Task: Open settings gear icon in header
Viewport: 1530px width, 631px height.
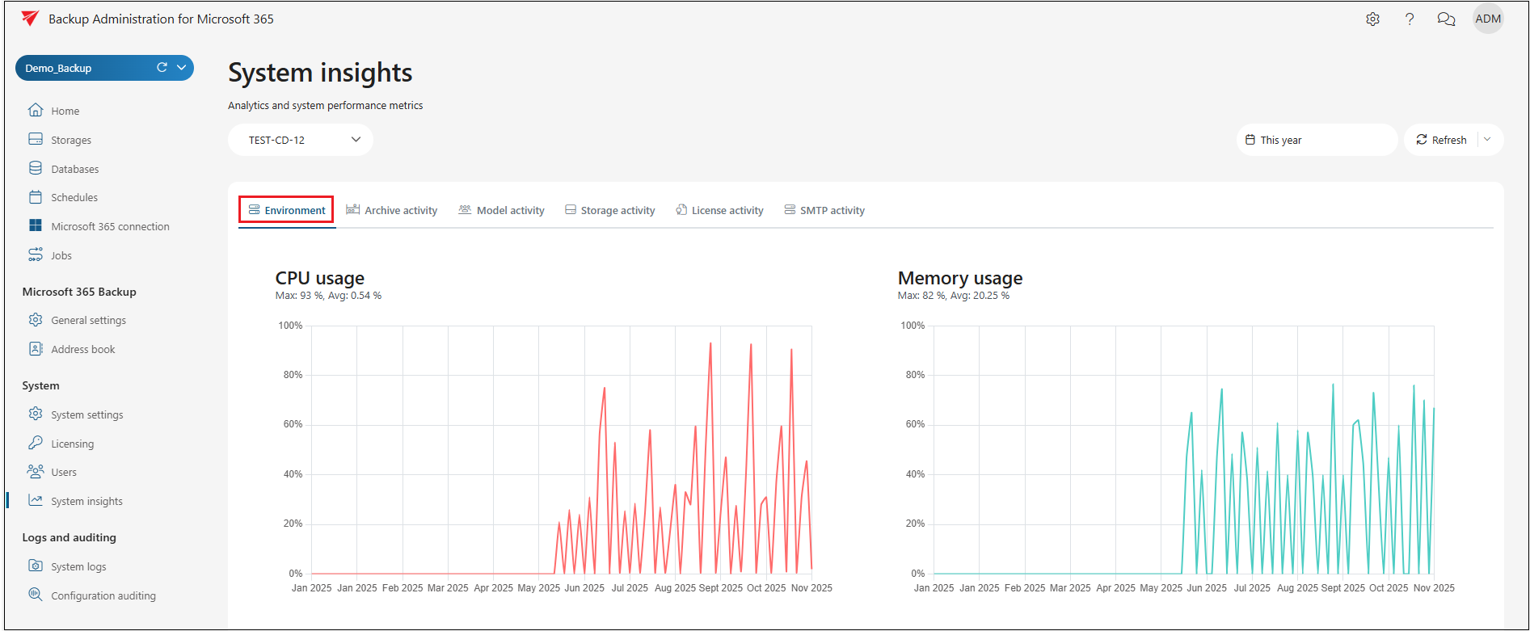Action: [x=1372, y=19]
